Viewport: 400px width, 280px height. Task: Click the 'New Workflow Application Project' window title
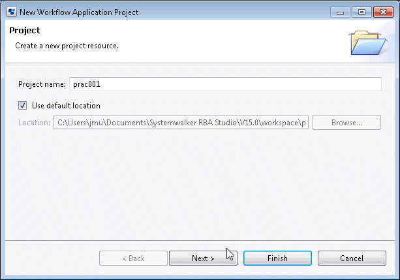tap(79, 12)
